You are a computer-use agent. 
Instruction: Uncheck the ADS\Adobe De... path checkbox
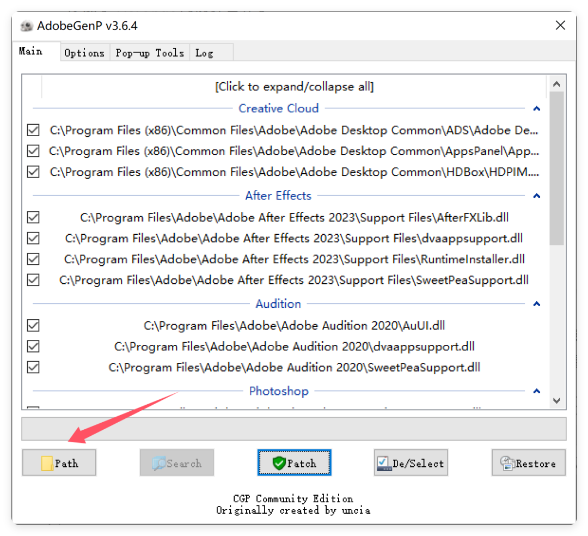coord(33,130)
